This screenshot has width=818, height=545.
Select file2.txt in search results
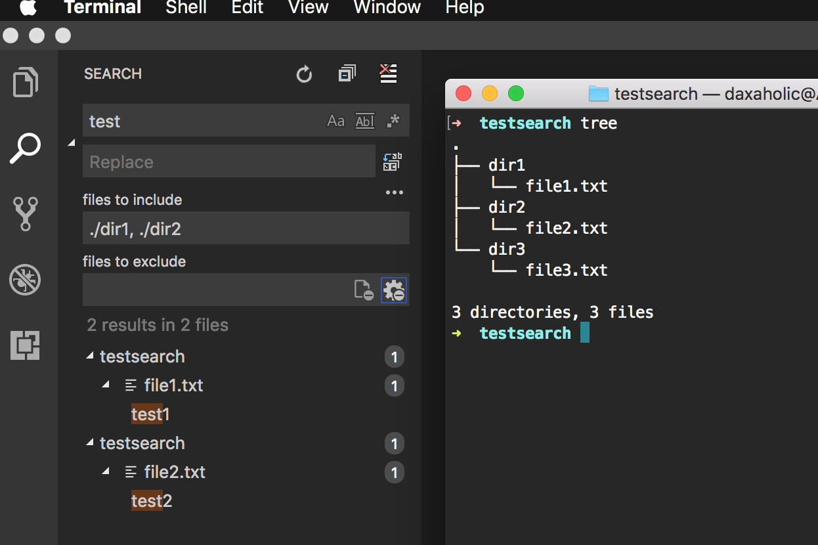click(175, 471)
